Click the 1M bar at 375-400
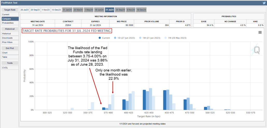Viewport: 267px width, 128px height. click(x=113, y=102)
